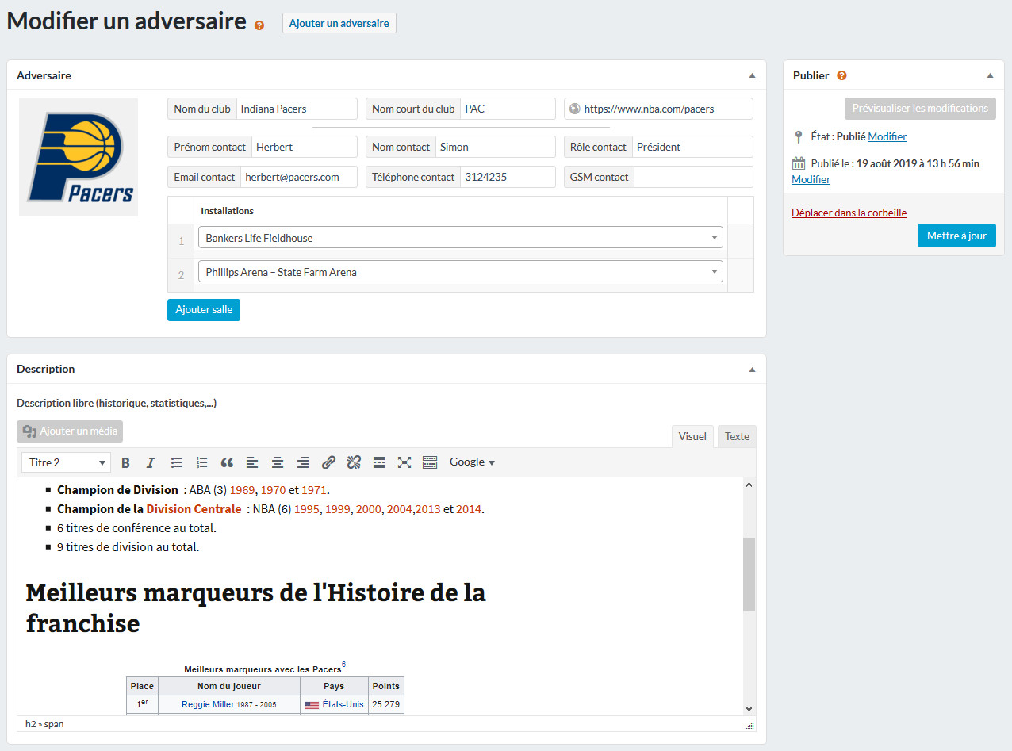Screen dimensions: 1012x751
Task: Insert a bulleted list
Action: [x=176, y=462]
